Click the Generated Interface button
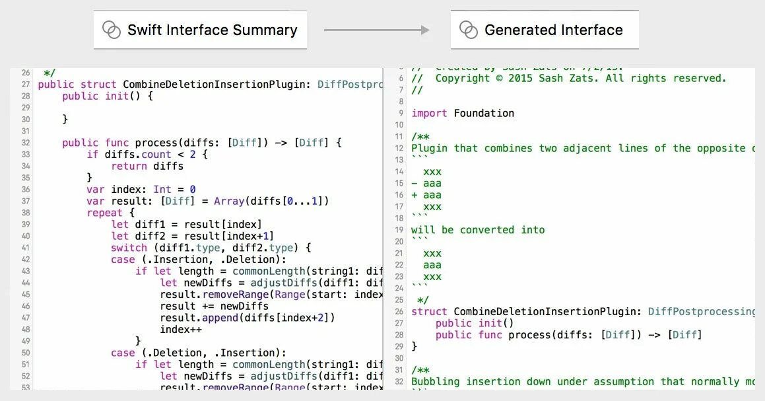The height and width of the screenshot is (401, 765). [545, 30]
